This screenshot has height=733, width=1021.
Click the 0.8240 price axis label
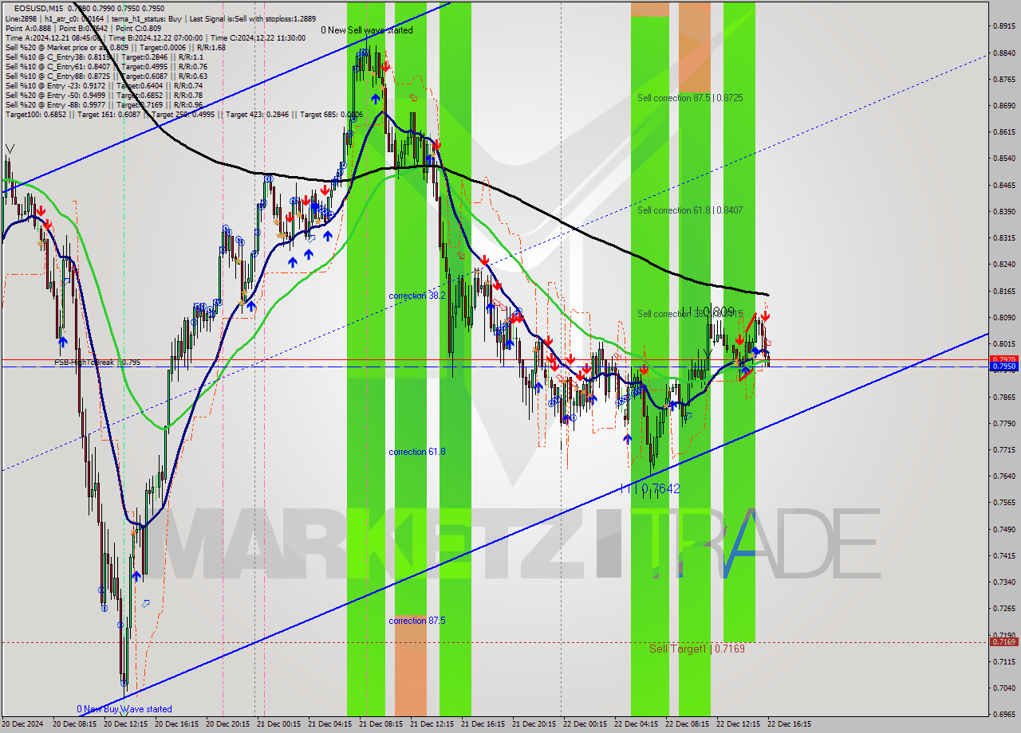coord(1003,265)
